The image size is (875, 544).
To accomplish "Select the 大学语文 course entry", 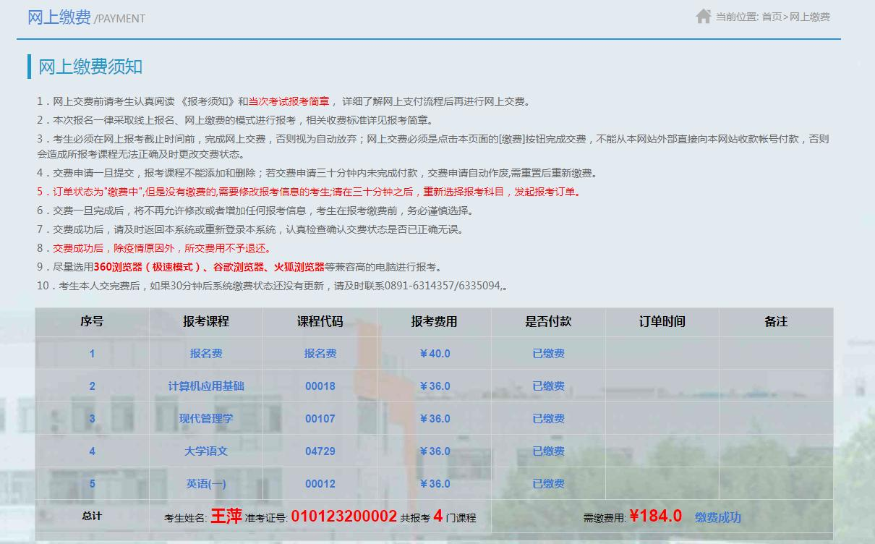I will [x=206, y=451].
